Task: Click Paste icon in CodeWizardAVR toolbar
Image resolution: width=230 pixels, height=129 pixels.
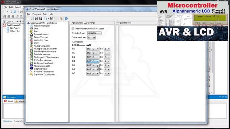Action: [61, 19]
